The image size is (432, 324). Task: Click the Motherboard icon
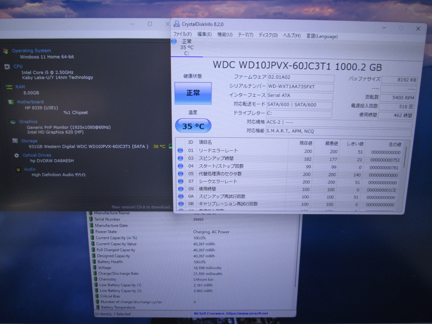(x=11, y=102)
